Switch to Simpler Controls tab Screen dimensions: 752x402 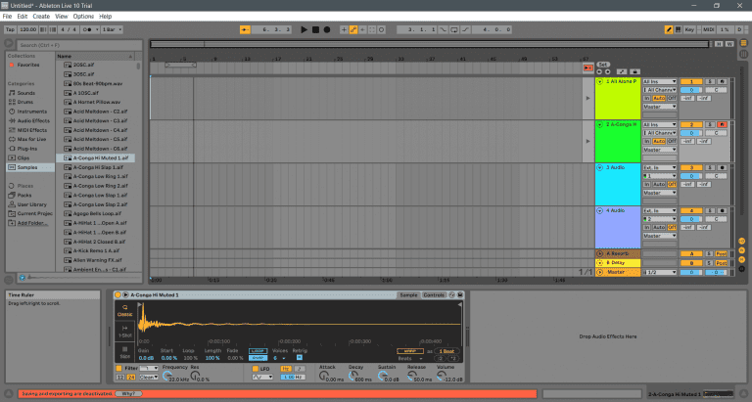(x=434, y=295)
